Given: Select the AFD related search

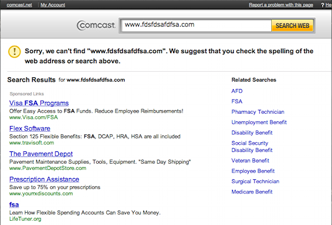Looking at the screenshot, I should click(237, 91).
